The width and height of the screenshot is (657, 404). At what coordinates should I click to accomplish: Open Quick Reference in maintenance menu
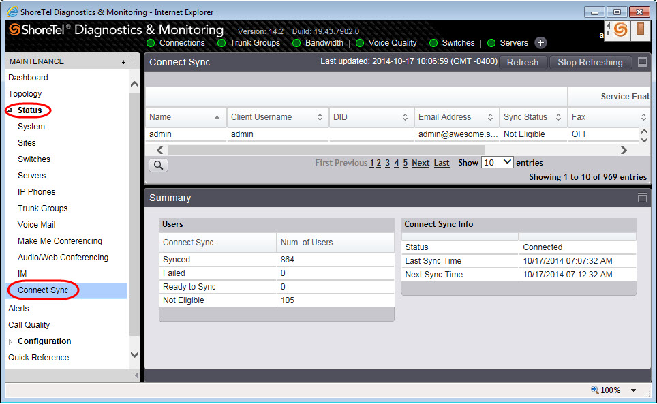pos(39,357)
